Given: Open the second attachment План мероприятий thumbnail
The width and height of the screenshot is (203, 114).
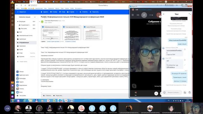Looking at the screenshot, I should (72, 33).
